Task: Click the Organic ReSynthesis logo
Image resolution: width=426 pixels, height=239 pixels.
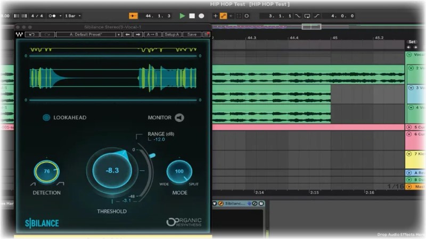Action: point(184,222)
